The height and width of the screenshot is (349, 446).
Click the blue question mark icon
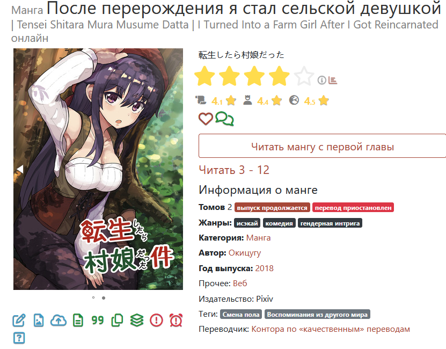point(19,338)
